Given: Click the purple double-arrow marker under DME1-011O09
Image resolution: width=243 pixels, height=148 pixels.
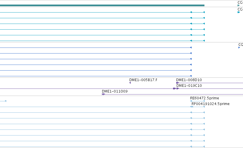Looking at the screenshot, I should point(104,94).
